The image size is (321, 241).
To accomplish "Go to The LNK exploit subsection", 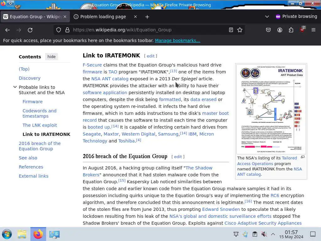I will coord(40,125).
